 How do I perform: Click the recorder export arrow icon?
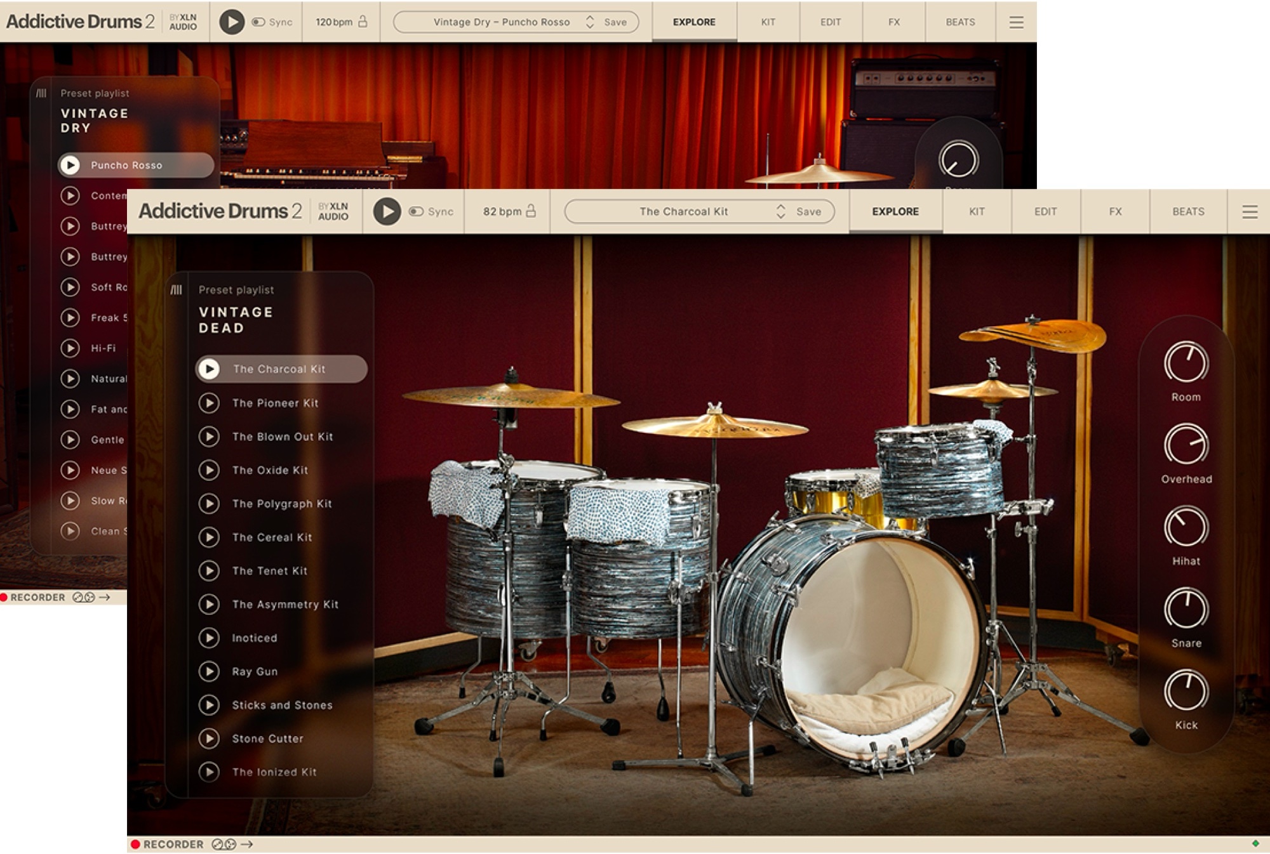coord(248,844)
